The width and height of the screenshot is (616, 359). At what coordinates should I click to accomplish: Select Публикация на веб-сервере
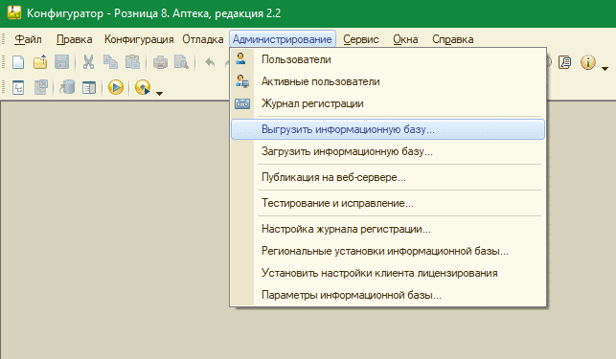tap(388, 177)
